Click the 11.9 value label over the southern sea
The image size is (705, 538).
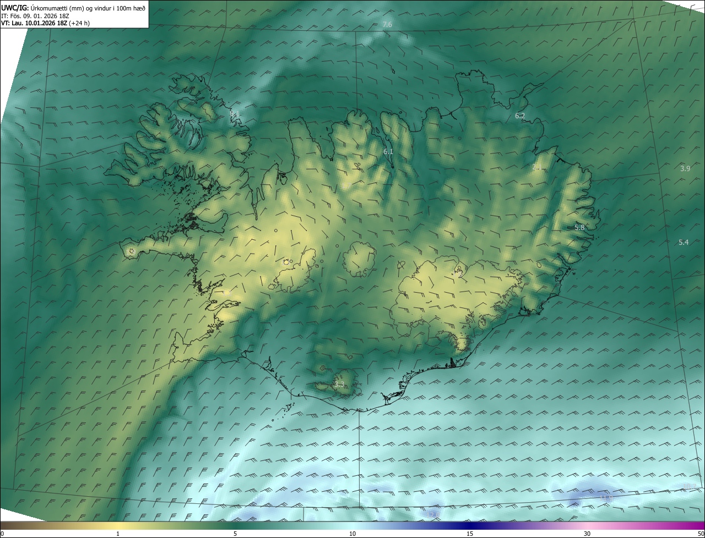(x=606, y=498)
